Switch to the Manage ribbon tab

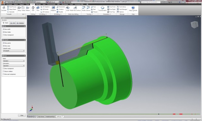pyautogui.click(x=38, y=4)
